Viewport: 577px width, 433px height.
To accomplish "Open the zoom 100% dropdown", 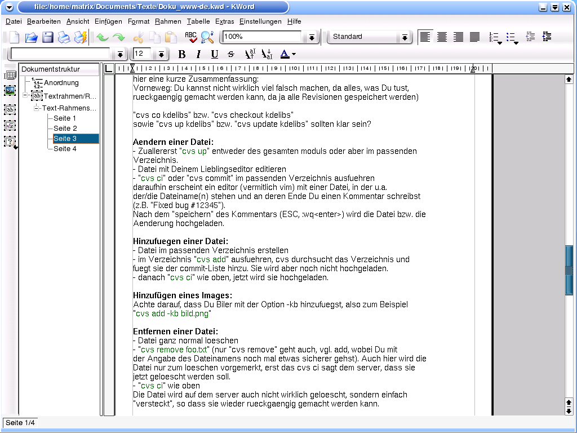I will [312, 37].
